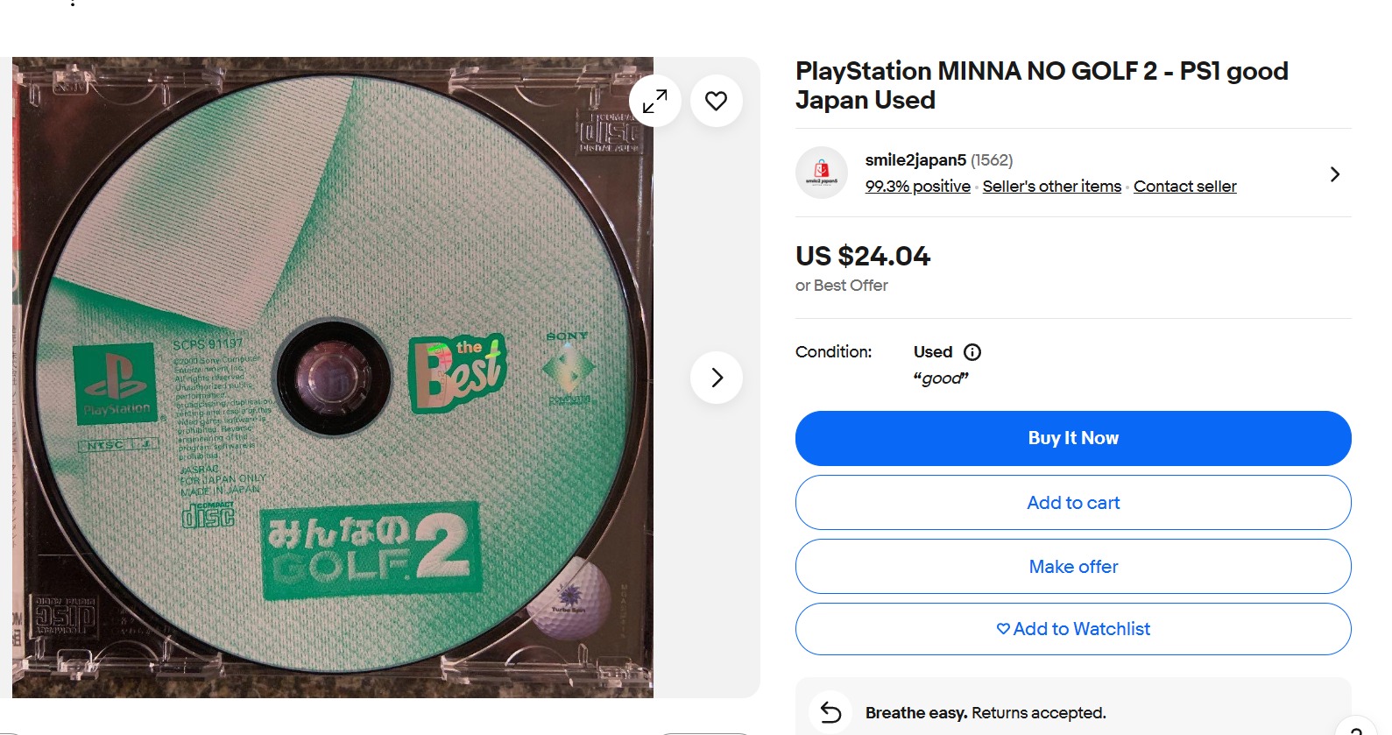The image size is (1392, 735).
Task: Click the US $24.04 price
Action: point(862,256)
